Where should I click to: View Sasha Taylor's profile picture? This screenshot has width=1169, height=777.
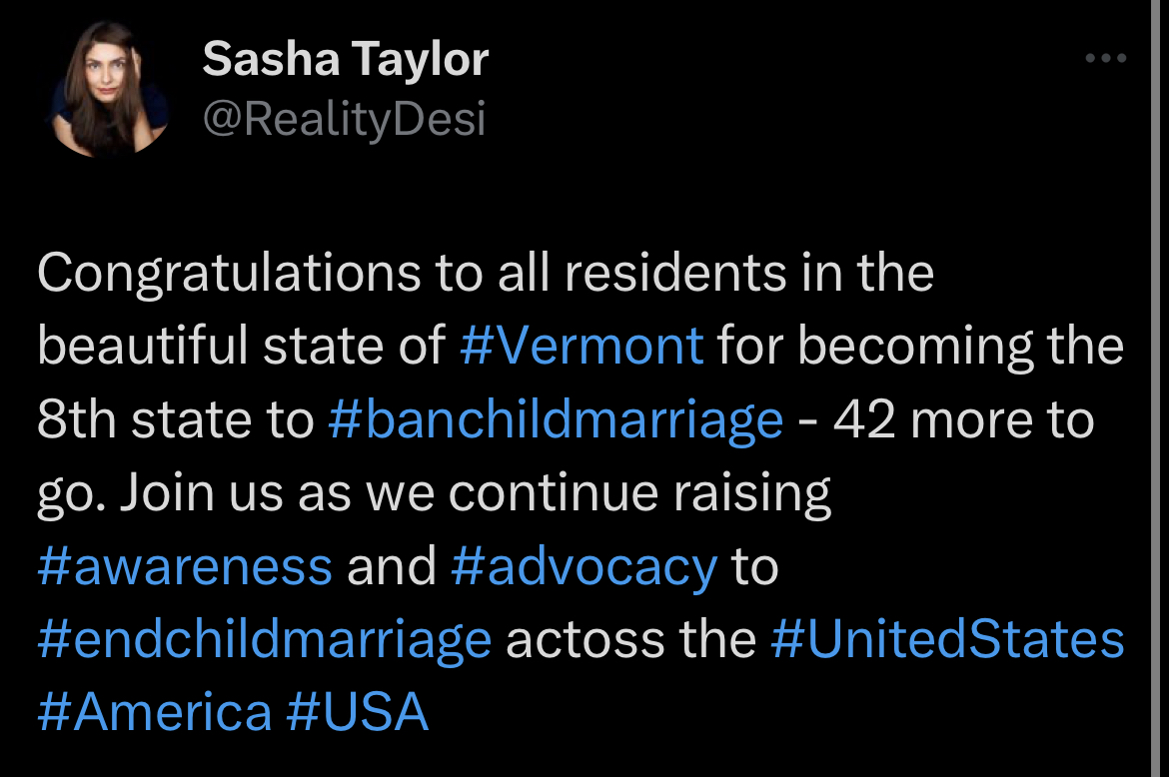110,89
